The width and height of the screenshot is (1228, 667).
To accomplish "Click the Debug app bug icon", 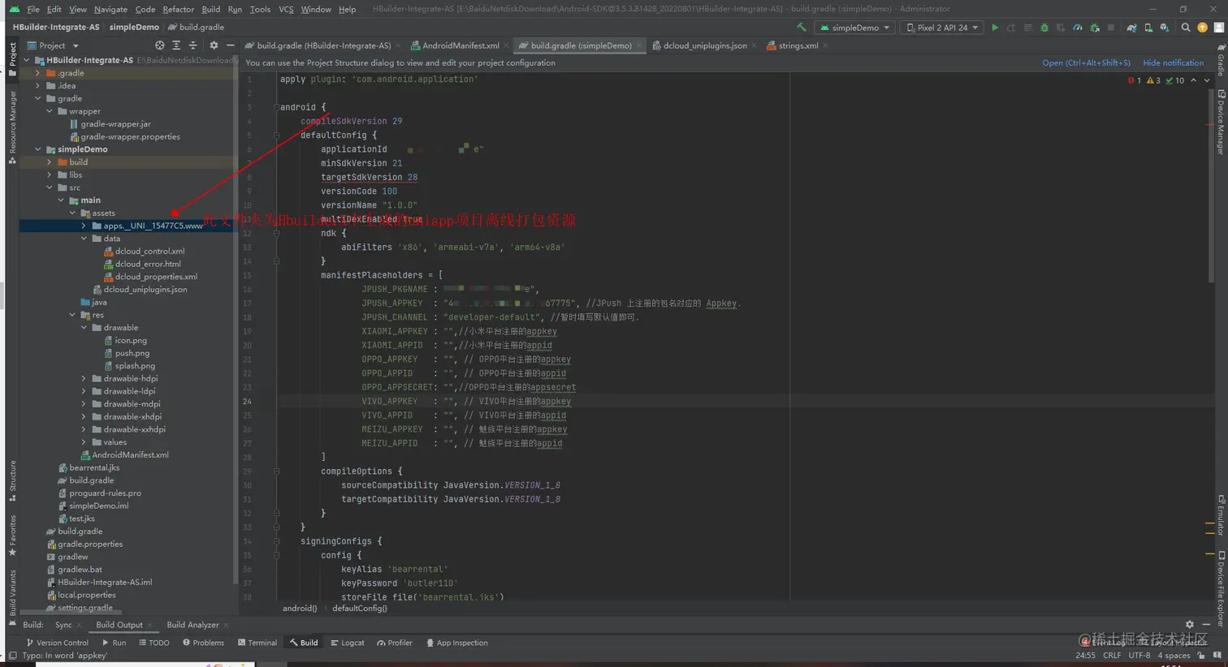I will tap(1044, 28).
